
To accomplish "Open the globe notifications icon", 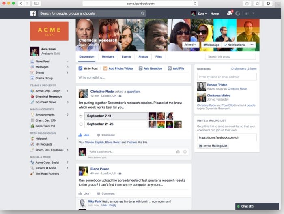I will (238, 13).
